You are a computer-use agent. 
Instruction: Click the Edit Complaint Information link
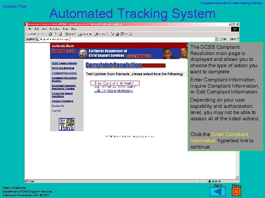pos(113,91)
